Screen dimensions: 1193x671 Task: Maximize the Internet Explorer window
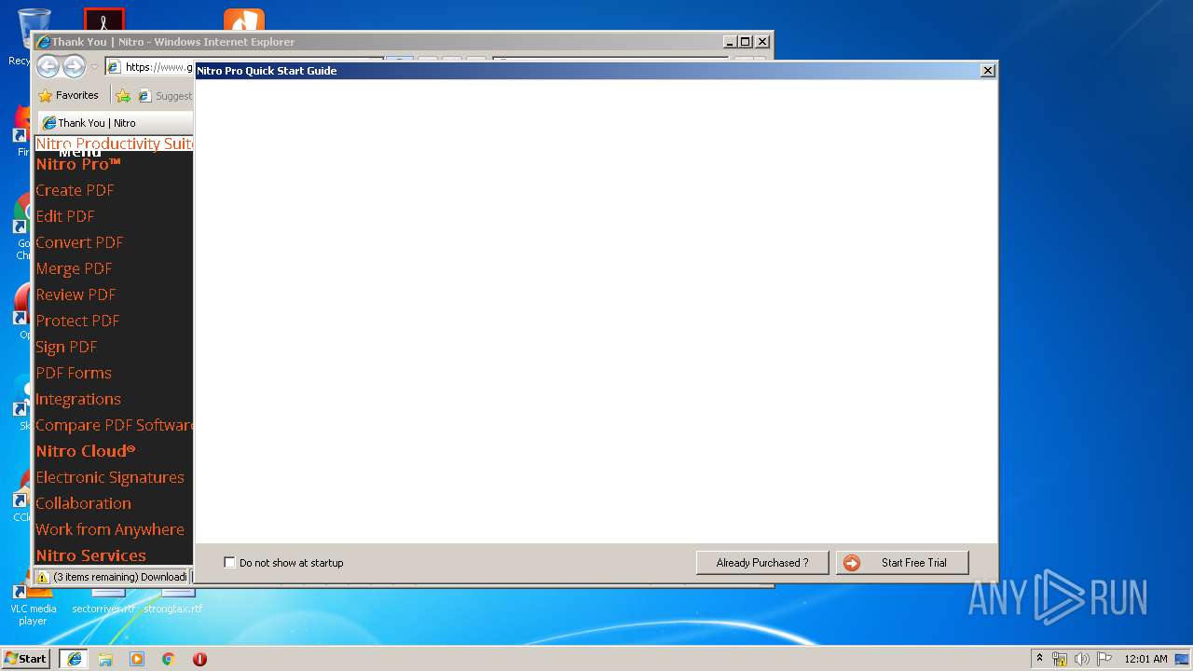tap(745, 42)
